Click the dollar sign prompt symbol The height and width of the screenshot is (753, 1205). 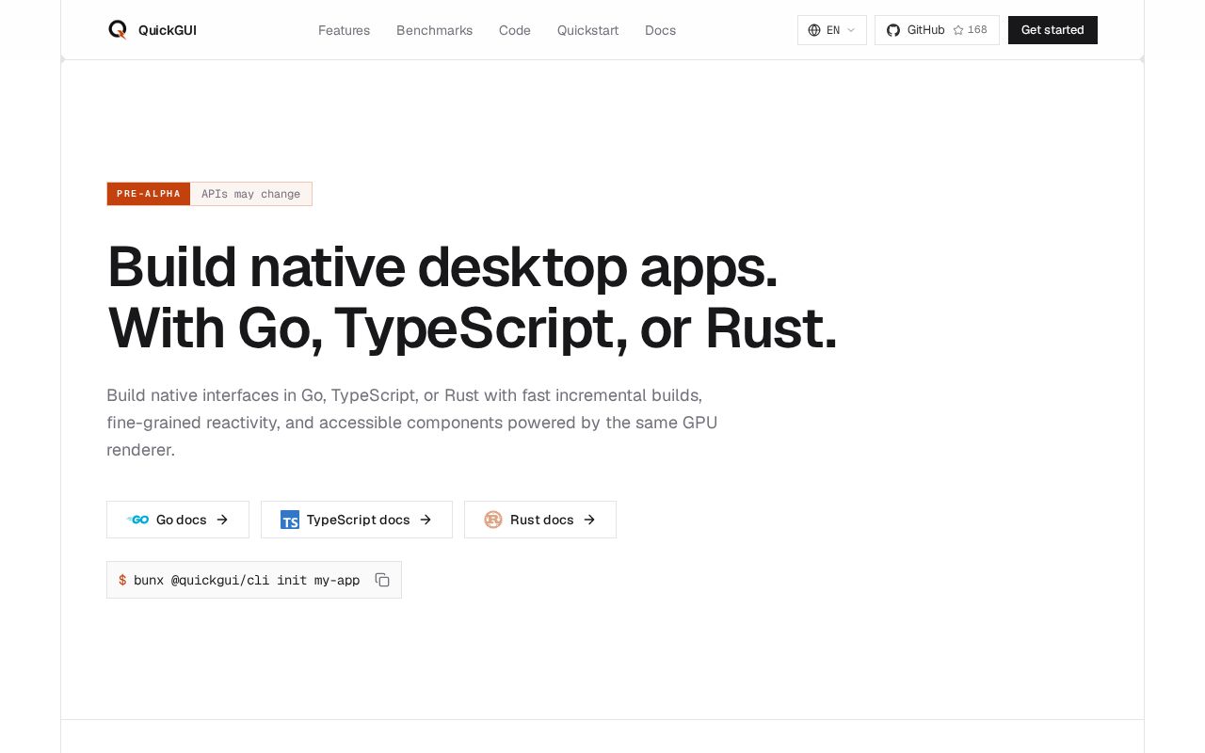pyautogui.click(x=122, y=580)
